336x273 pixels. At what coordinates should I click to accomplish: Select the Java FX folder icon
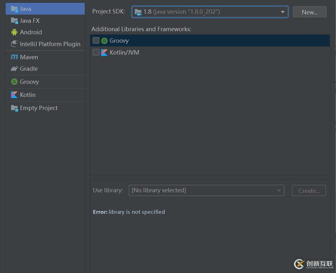[14, 21]
